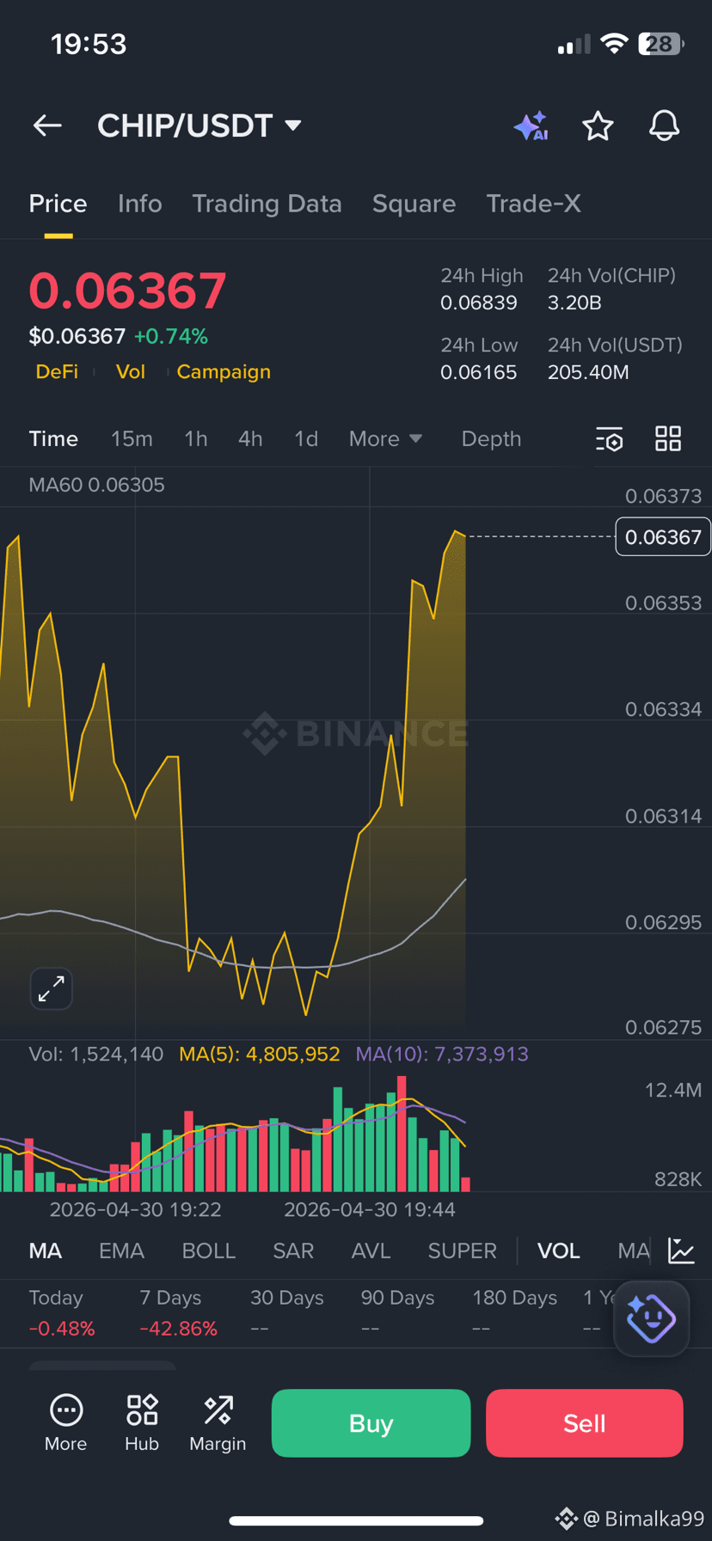Tap the 7 Days -42.86% performance value
Viewport: 712px width, 1541px height.
point(178,1329)
